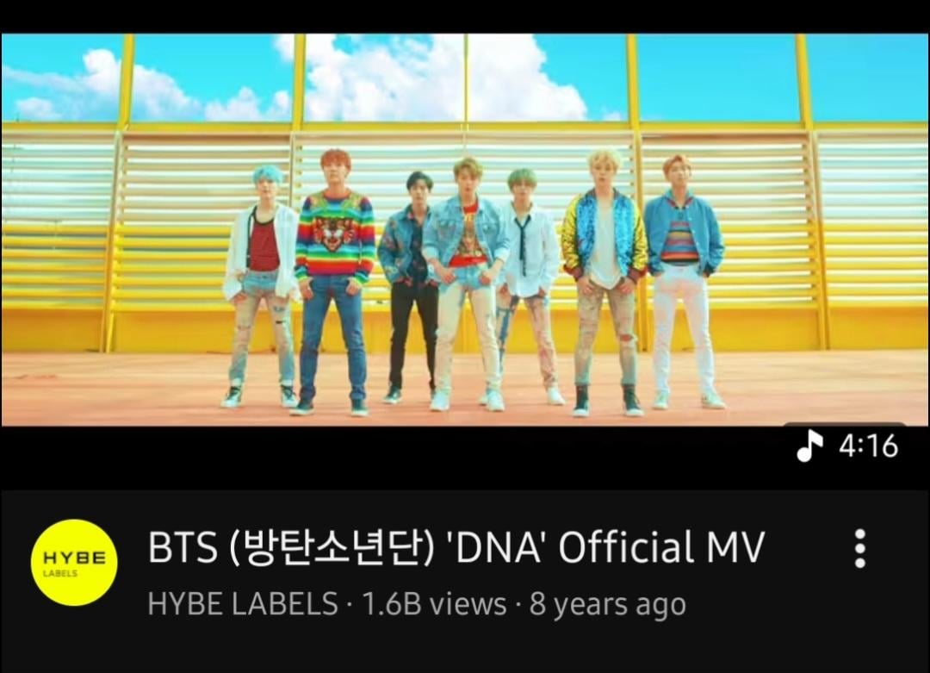Image resolution: width=930 pixels, height=673 pixels.
Task: Click the music note icon on thumbnail
Action: click(810, 446)
